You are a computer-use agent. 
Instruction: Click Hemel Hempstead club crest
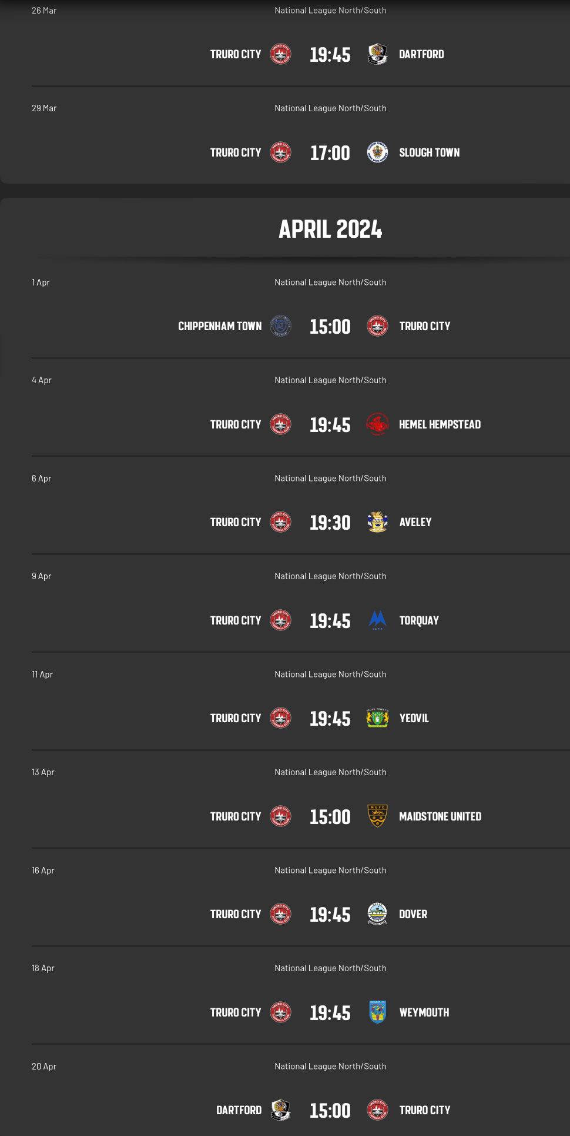point(377,424)
